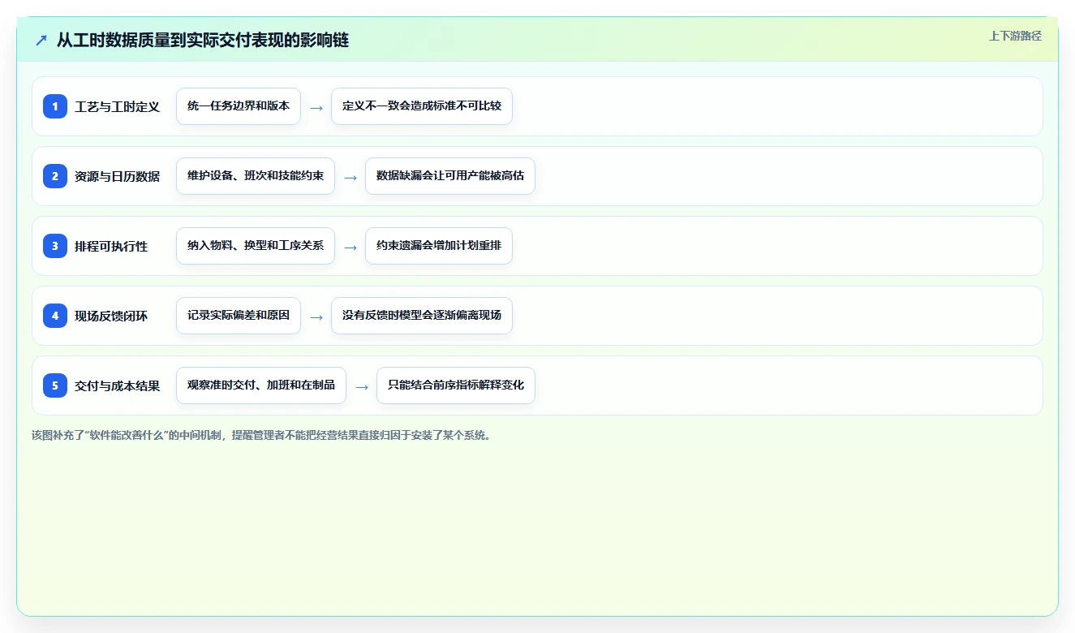This screenshot has width=1075, height=633.
Task: Select the 定义不一致会造成标准不可比较 chip
Action: coord(422,106)
